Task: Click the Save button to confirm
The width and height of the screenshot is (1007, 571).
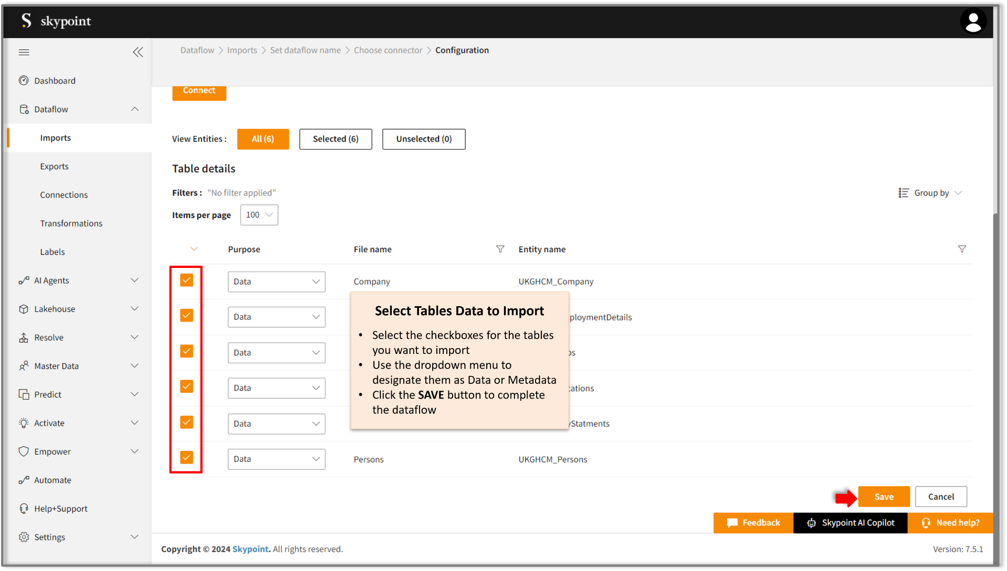Action: pos(884,497)
